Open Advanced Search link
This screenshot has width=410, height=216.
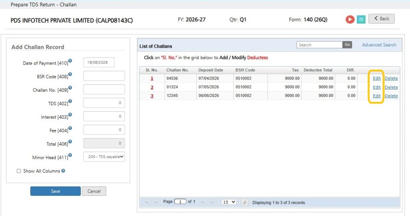point(379,45)
